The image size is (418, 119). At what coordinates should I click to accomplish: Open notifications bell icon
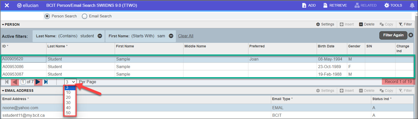[412, 5]
